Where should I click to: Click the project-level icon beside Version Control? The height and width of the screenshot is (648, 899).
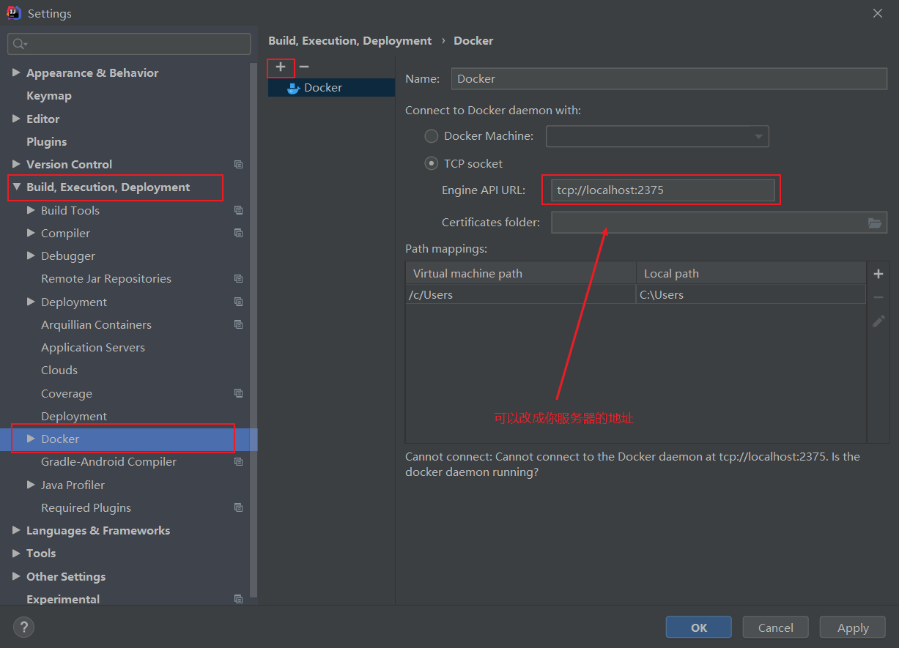pos(238,165)
